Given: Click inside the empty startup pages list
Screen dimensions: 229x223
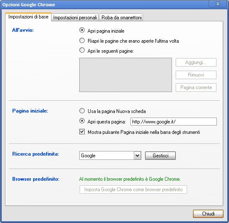Looking at the screenshot, I should click(125, 75).
